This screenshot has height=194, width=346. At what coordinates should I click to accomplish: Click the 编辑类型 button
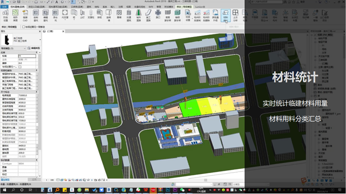tap(34, 48)
